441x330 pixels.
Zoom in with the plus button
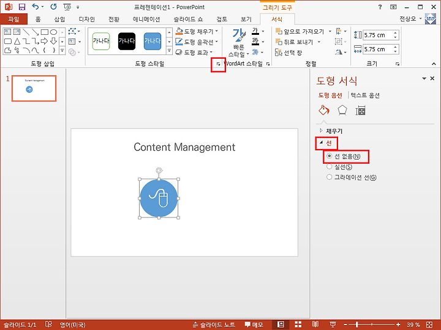coord(398,324)
